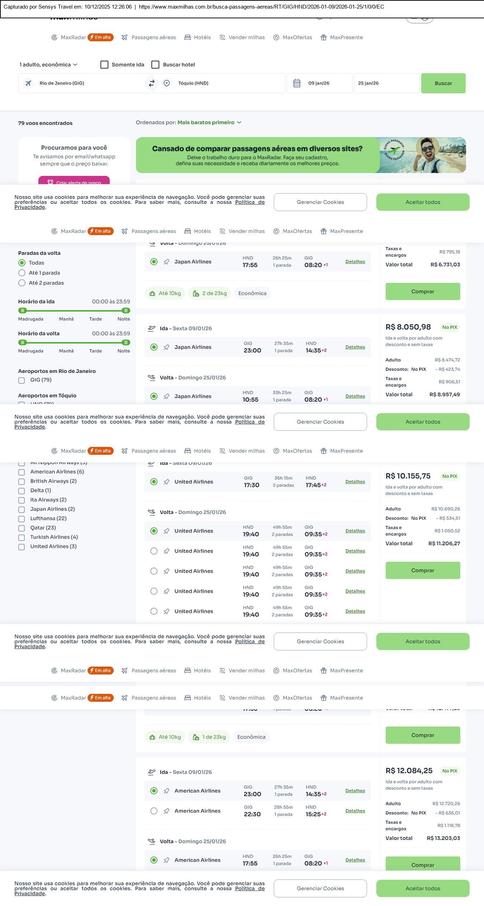This screenshot has height=906, width=484.
Task: Open the 1 adulto, econômica dropdown
Action: coord(48,65)
